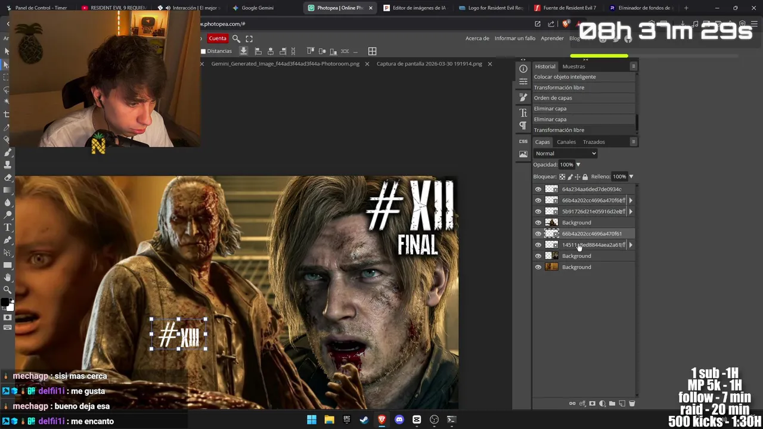Screen dimensions: 763x429
Task: Close the Captura de pantalla document tab
Action: [x=489, y=64]
